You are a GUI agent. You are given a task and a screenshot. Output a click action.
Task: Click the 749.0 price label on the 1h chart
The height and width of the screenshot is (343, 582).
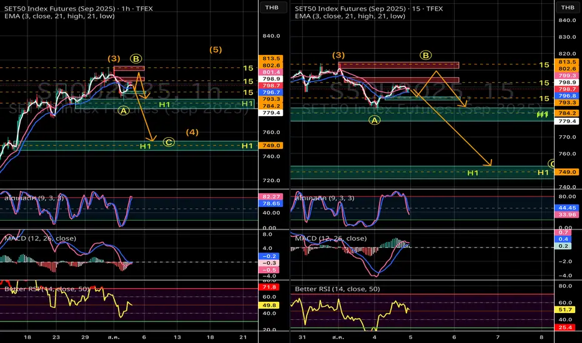point(270,145)
